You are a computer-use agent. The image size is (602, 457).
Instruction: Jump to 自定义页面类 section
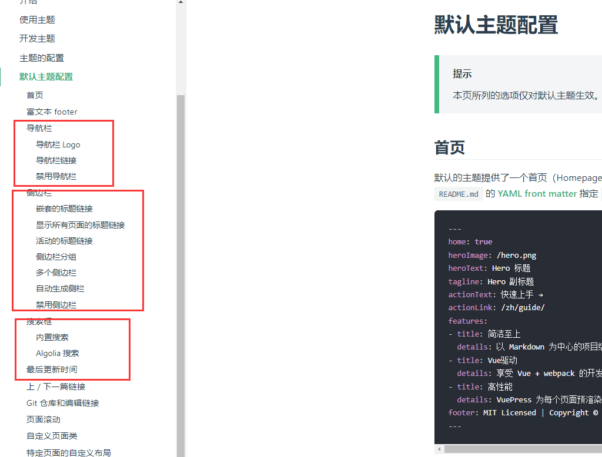click(x=52, y=436)
